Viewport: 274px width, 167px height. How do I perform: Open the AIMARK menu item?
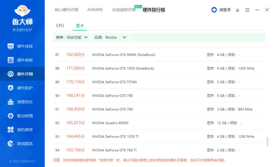coord(95,10)
